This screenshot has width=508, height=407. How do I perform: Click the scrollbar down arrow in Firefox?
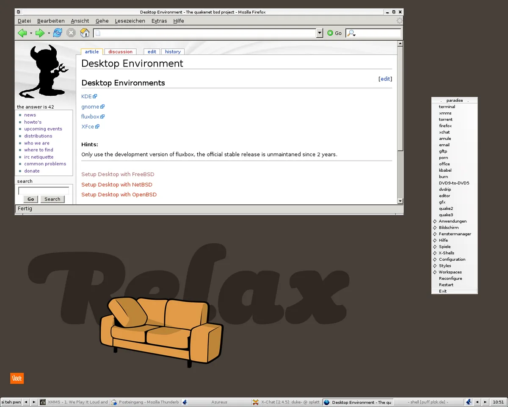click(x=400, y=201)
